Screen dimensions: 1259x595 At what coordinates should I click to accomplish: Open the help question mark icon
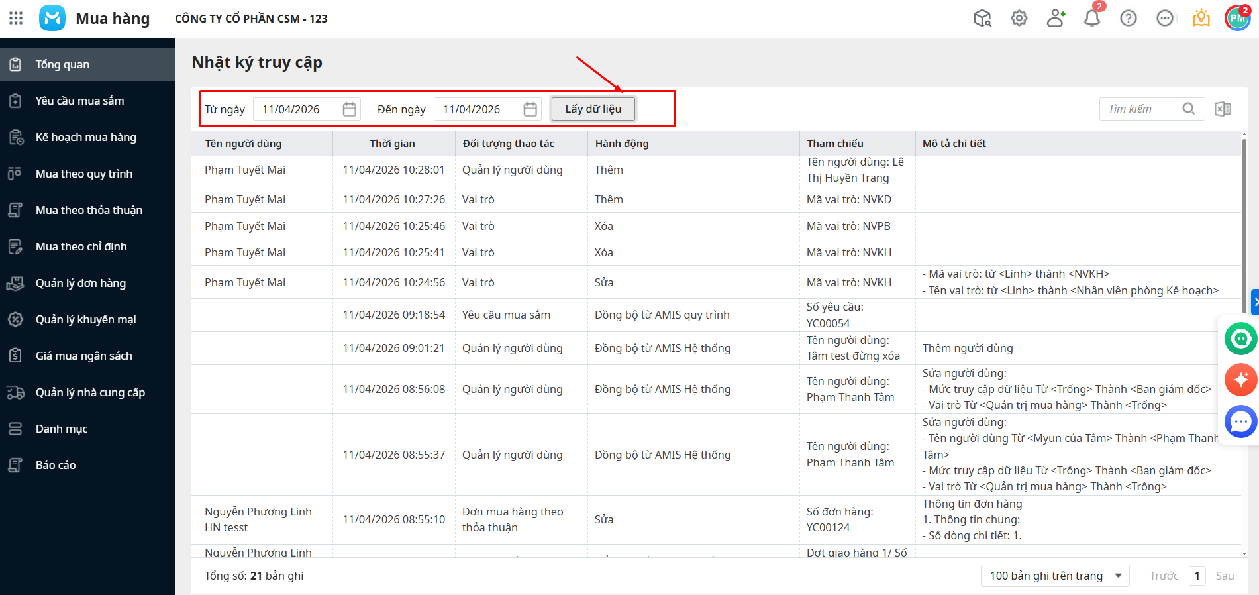tap(1129, 18)
